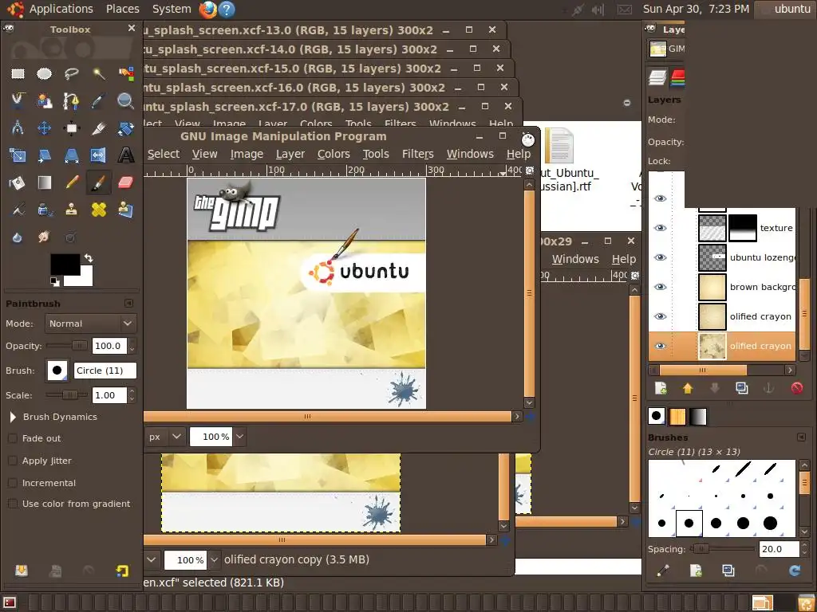Select the Heal tool
The height and width of the screenshot is (612, 817).
(x=98, y=210)
